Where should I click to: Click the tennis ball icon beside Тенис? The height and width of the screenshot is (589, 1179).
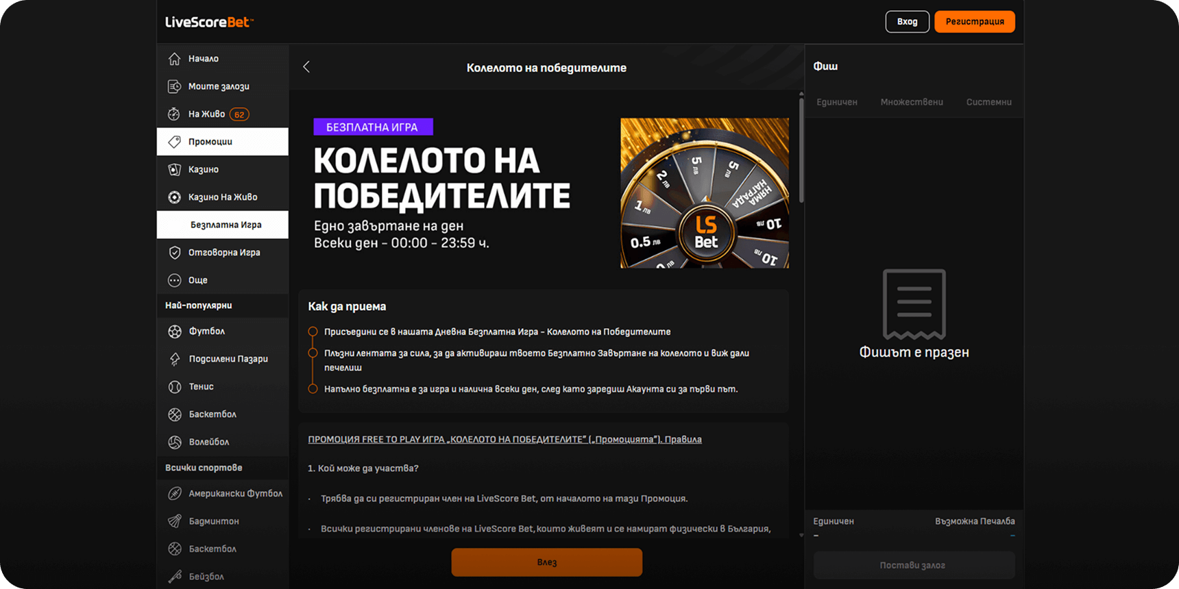click(175, 387)
